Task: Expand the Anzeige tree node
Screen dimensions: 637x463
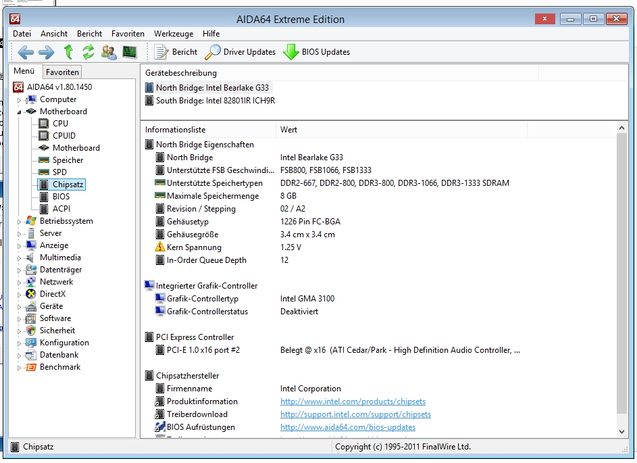Action: 19,246
